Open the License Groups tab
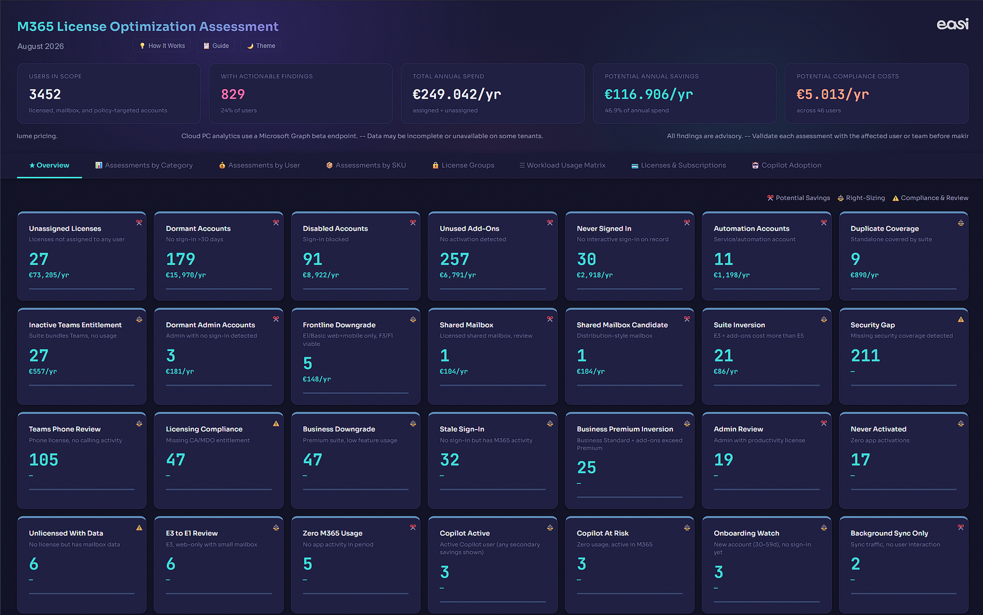This screenshot has width=983, height=615. tap(463, 165)
